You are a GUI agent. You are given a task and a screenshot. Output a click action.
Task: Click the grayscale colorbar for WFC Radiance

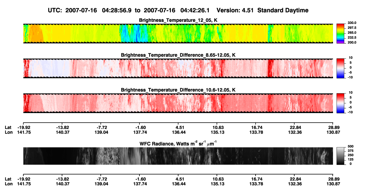(x=340, y=156)
